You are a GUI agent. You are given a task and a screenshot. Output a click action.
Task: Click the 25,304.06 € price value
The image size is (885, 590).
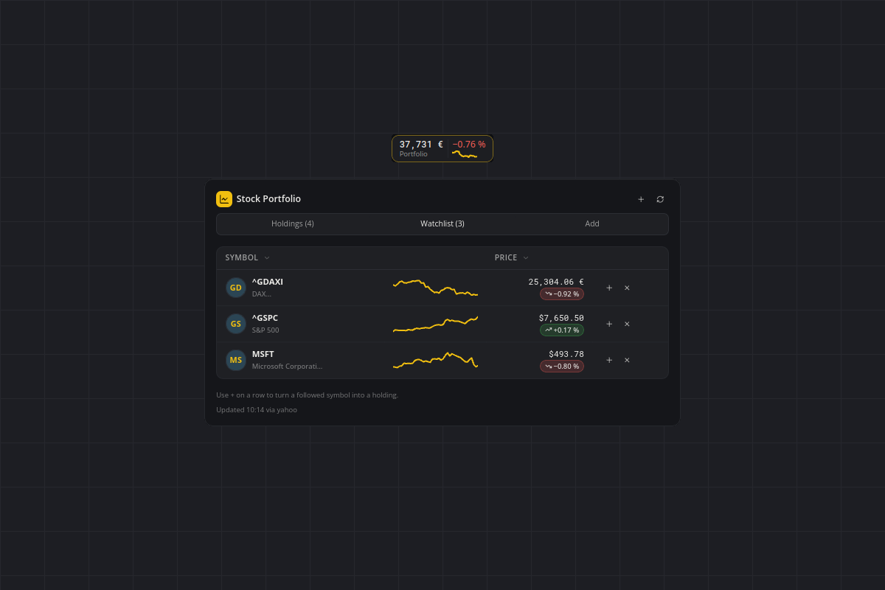tap(556, 282)
